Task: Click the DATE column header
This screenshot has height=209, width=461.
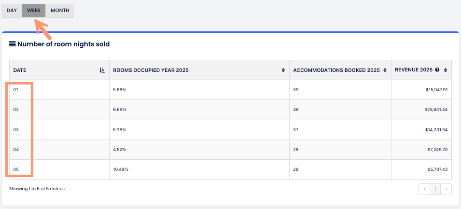Action: coord(20,70)
